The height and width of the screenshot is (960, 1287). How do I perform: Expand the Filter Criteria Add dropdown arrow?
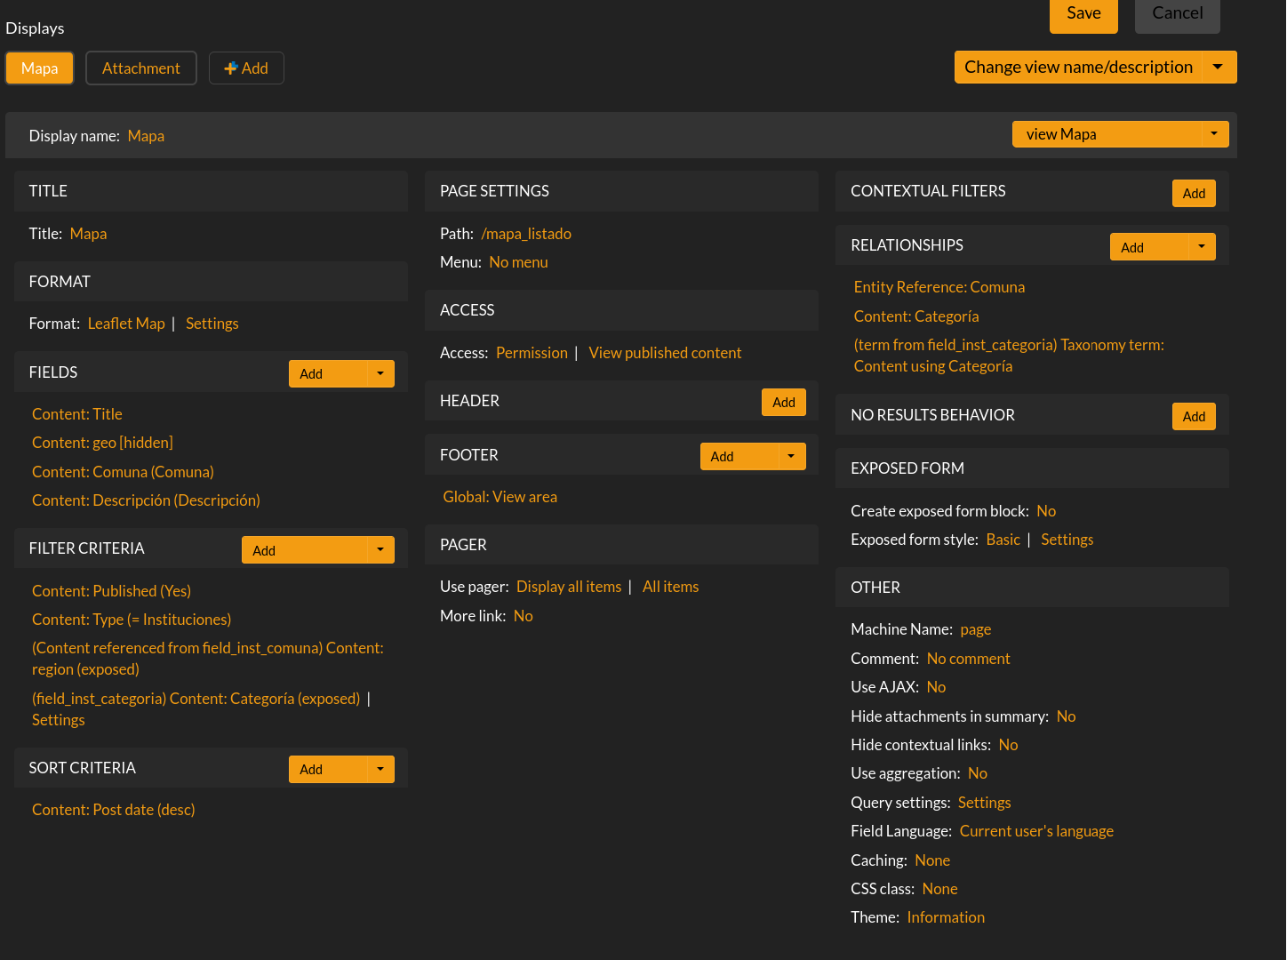click(380, 550)
